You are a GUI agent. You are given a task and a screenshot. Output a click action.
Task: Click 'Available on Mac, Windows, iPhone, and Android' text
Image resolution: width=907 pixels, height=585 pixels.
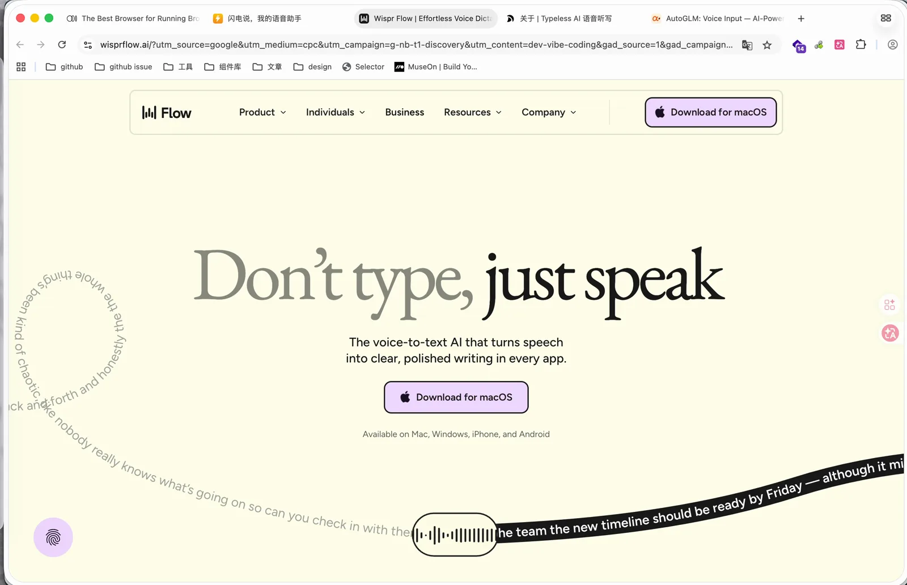pyautogui.click(x=456, y=434)
